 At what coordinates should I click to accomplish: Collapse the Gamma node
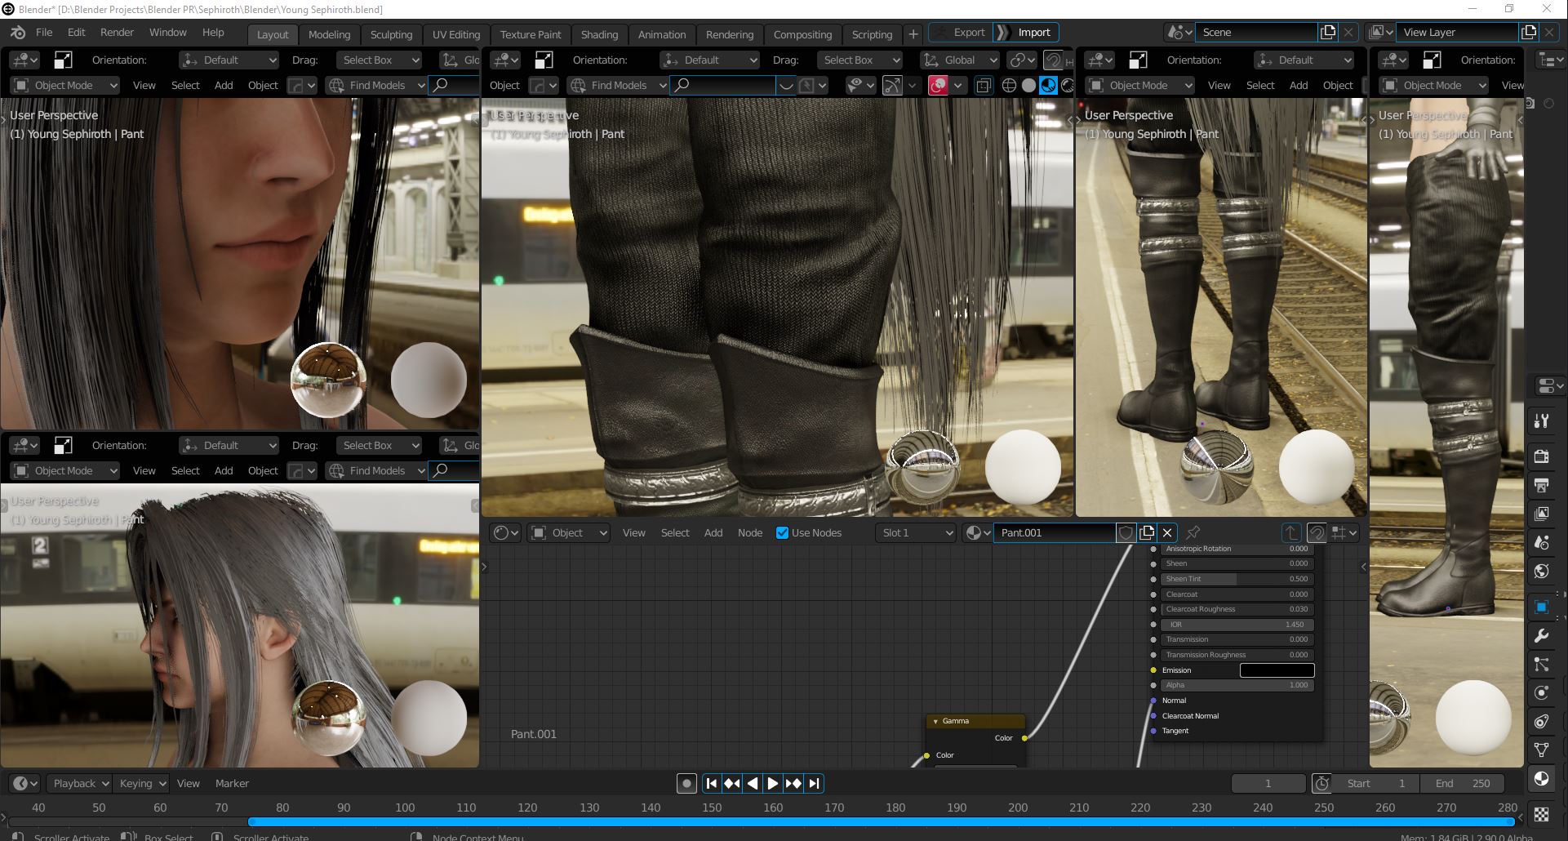[x=935, y=721]
